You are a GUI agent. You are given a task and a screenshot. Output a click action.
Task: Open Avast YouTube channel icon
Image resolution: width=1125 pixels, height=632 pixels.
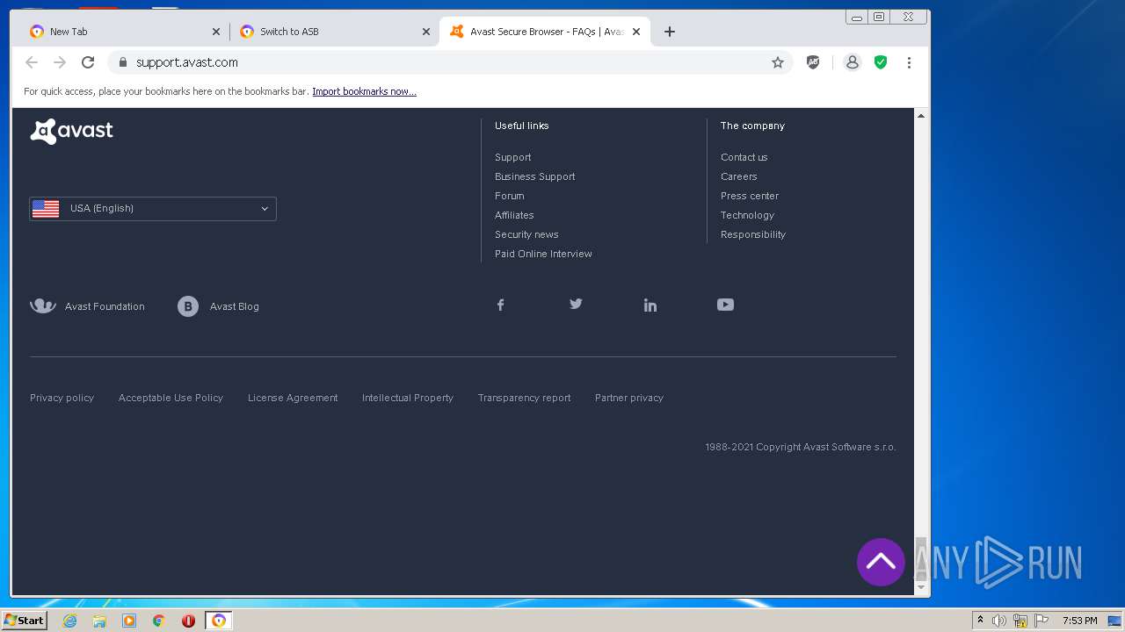click(725, 305)
